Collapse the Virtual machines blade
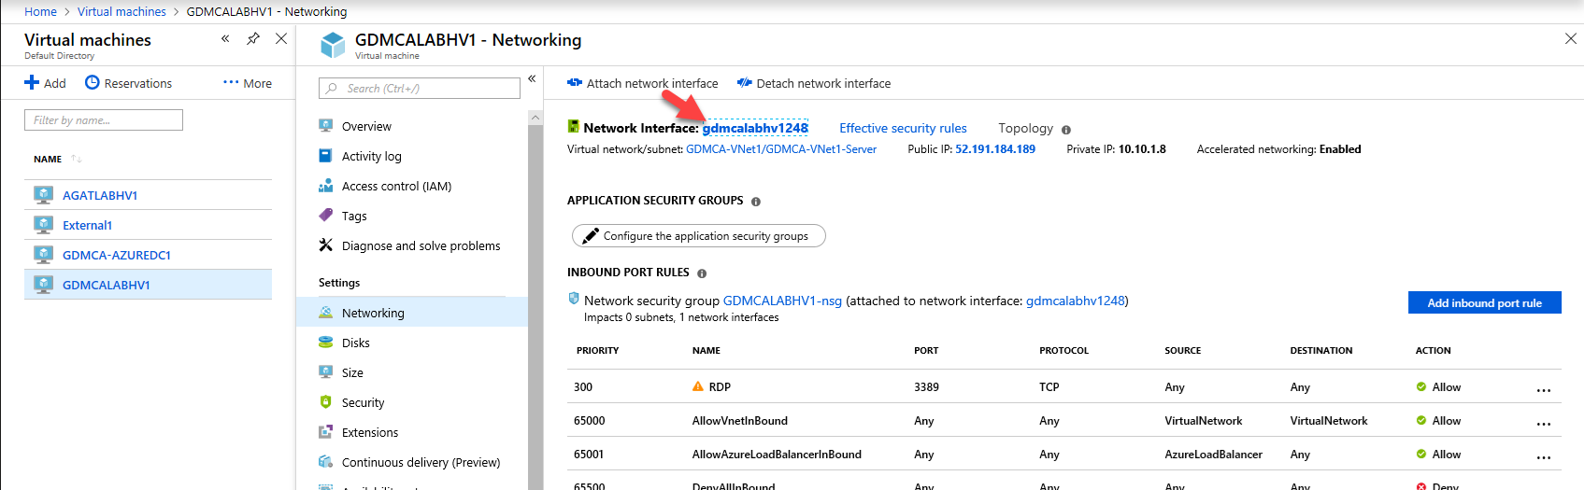1584x490 pixels. pyautogui.click(x=225, y=38)
